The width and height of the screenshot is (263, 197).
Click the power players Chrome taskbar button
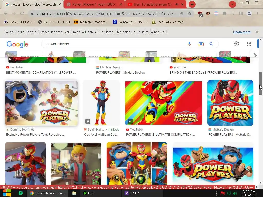47,193
